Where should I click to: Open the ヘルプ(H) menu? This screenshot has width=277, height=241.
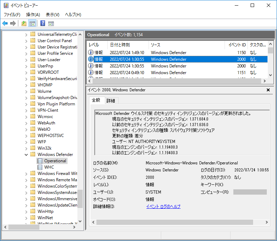[x=73, y=15]
